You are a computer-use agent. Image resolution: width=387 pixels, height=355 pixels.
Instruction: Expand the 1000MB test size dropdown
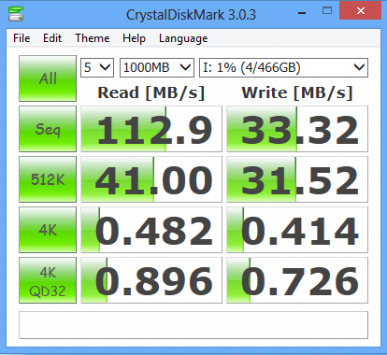[157, 67]
